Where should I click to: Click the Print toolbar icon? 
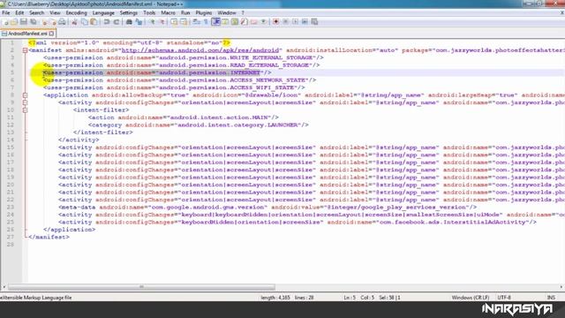point(62,22)
